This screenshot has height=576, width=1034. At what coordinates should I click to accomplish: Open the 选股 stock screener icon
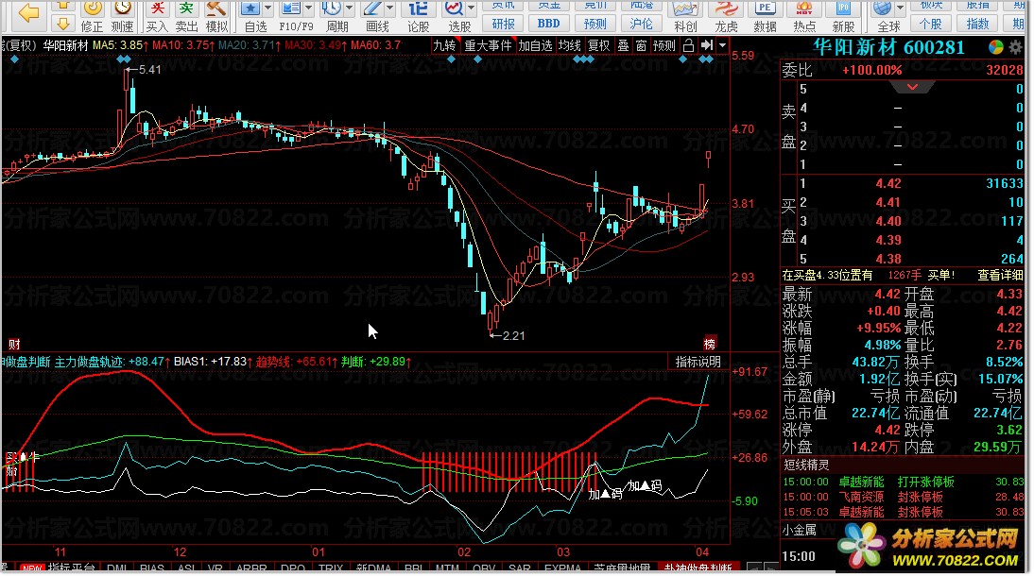(454, 9)
